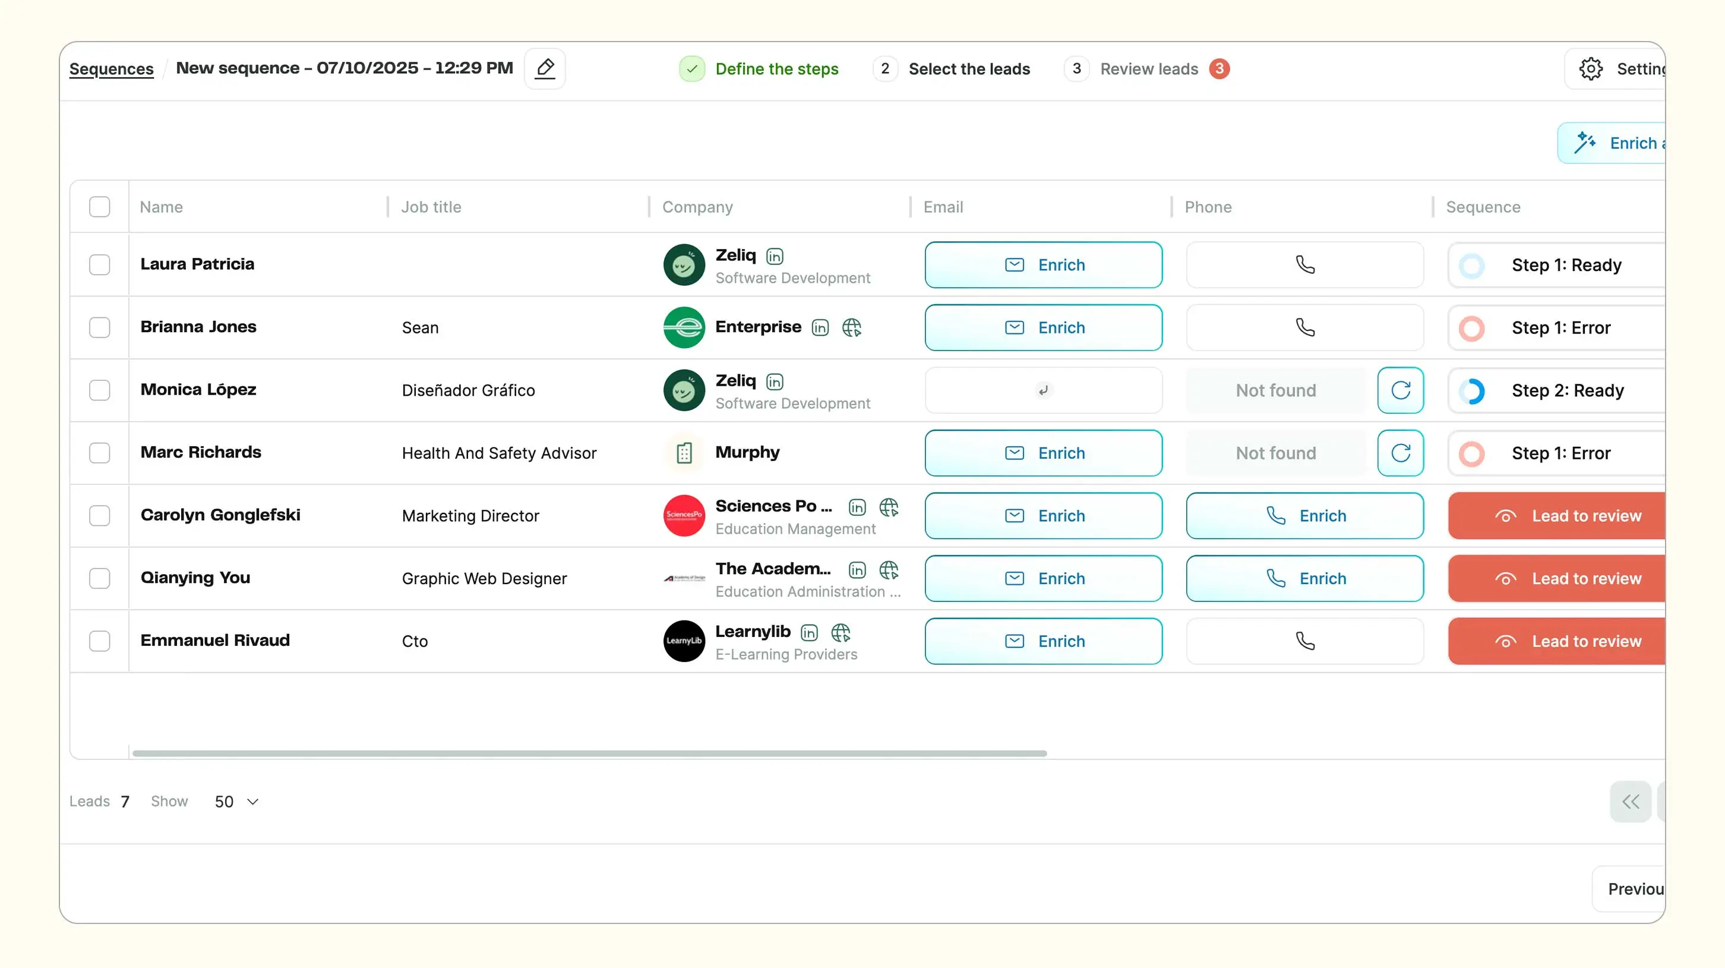Click the horizontal table scrollbar
The height and width of the screenshot is (968, 1725).
(589, 753)
